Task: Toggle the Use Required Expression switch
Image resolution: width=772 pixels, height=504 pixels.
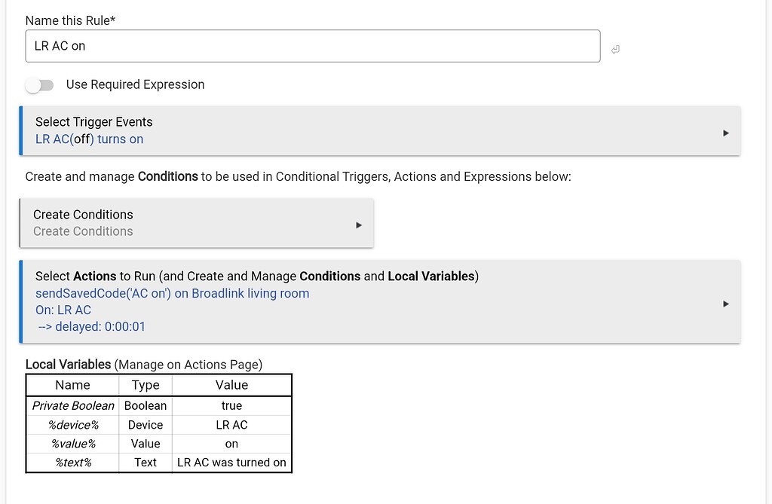Action: (39, 85)
